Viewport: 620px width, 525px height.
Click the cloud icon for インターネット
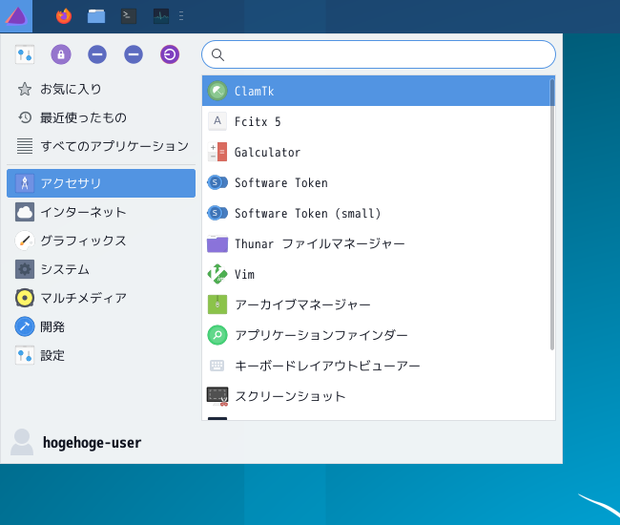point(25,212)
